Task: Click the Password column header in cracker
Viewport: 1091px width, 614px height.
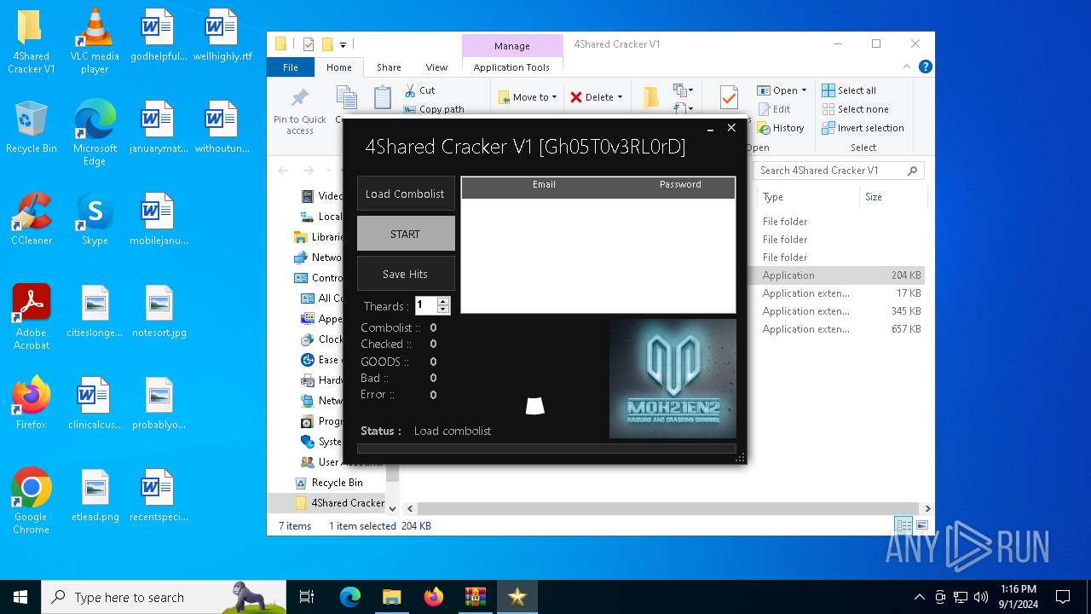Action: 680,184
